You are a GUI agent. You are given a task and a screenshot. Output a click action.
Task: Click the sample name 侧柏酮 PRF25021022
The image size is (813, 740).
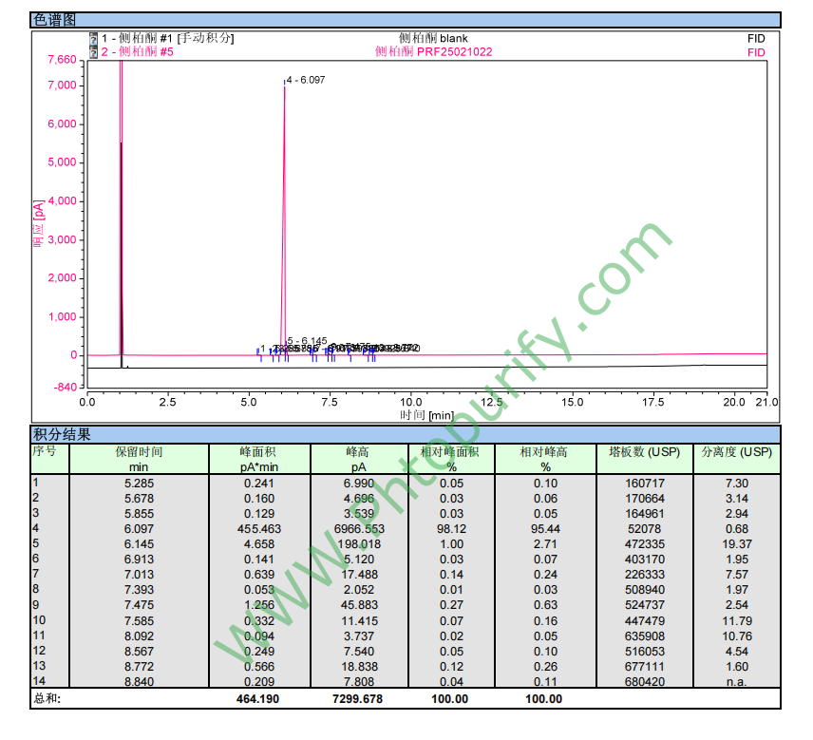pos(433,52)
